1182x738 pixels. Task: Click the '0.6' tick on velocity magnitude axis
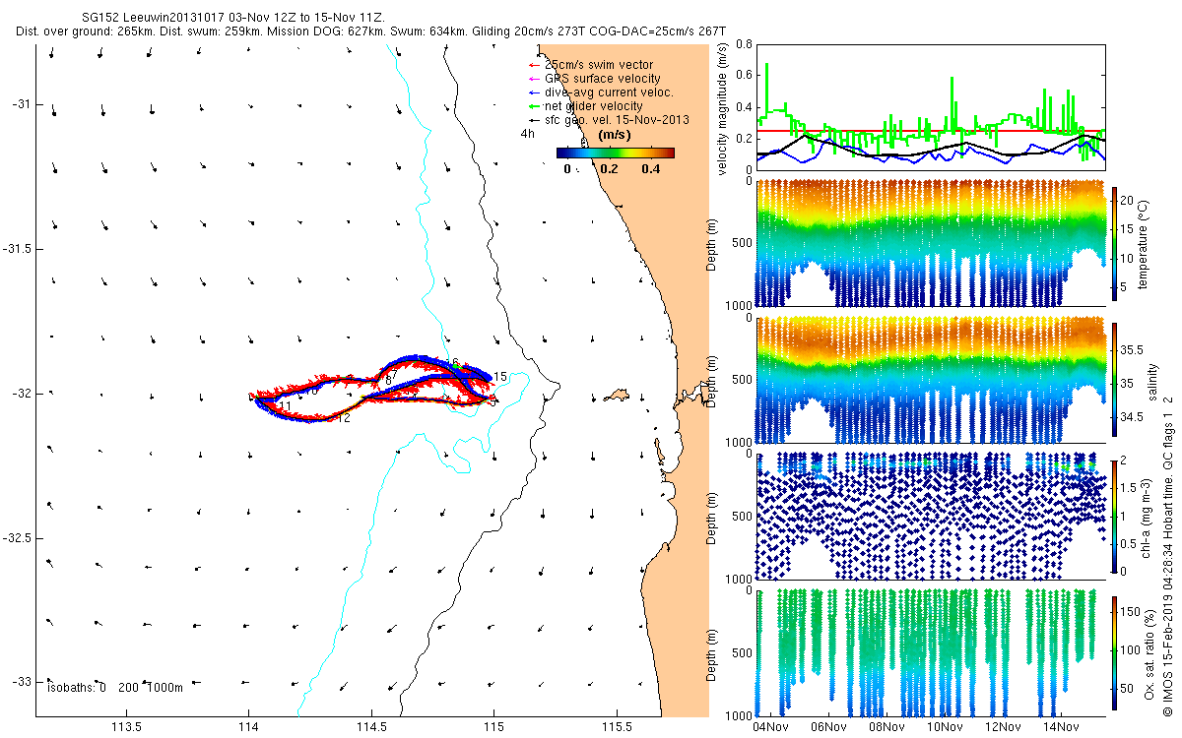(x=744, y=76)
